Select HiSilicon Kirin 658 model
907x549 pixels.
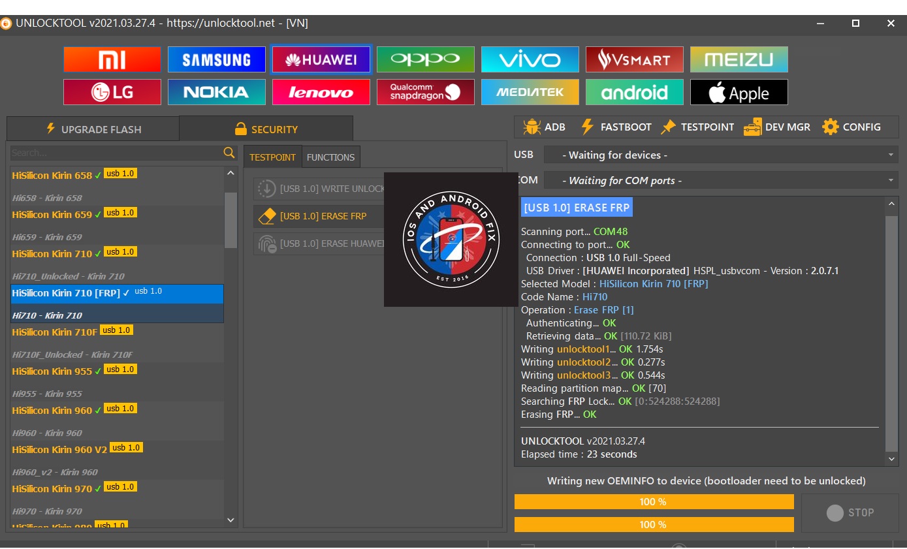pyautogui.click(x=117, y=186)
